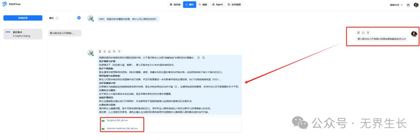
Task: Regenerate answer for the user question
Action: (363, 33)
